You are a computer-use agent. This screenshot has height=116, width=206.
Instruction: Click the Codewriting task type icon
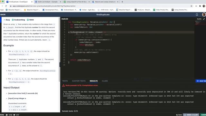click(x=13, y=20)
